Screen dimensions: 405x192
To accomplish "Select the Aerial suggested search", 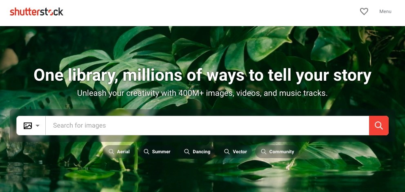I will (x=119, y=152).
